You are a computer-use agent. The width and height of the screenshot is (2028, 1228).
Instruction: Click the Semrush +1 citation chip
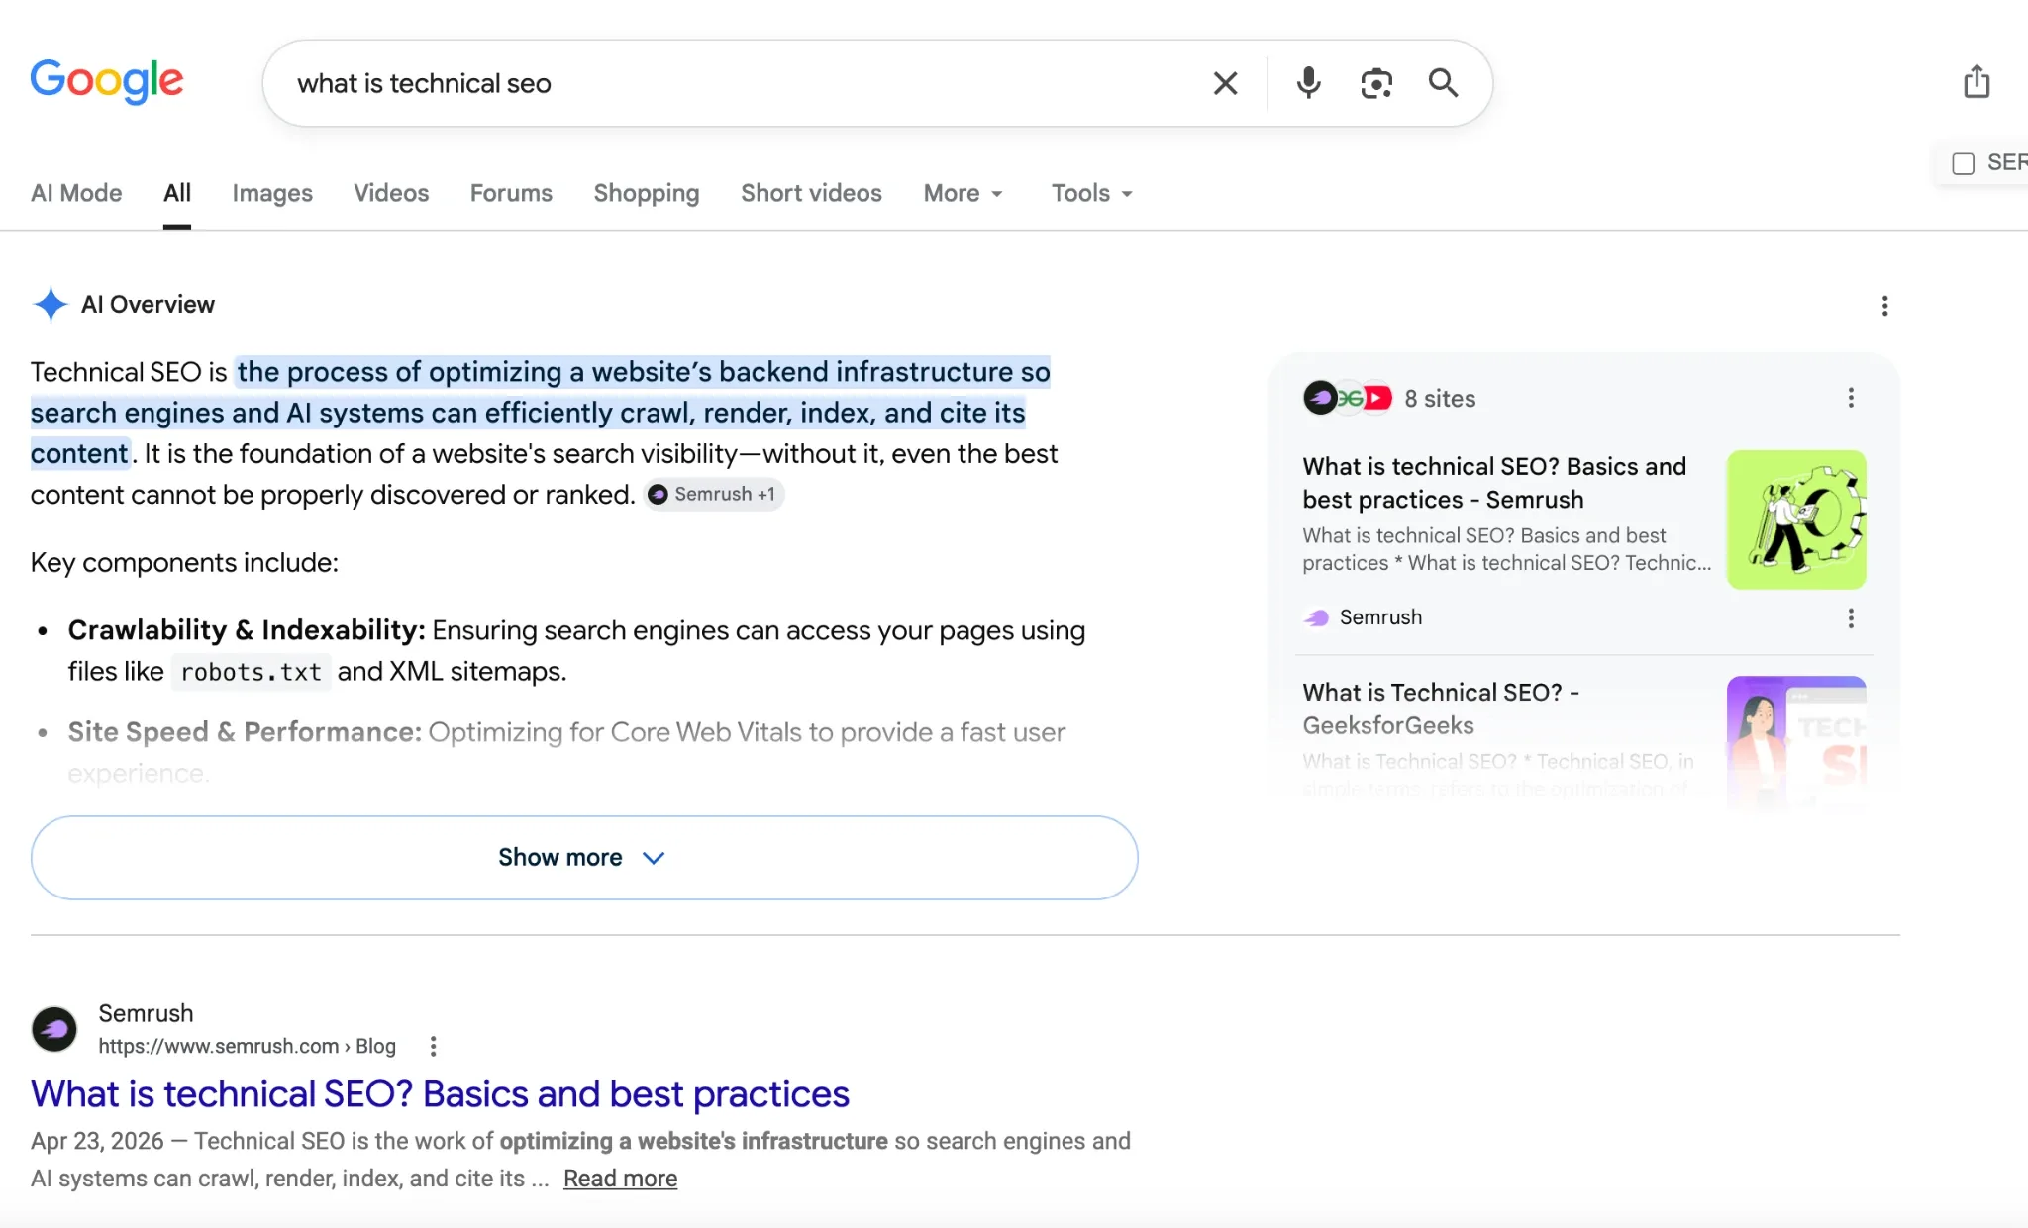713,494
